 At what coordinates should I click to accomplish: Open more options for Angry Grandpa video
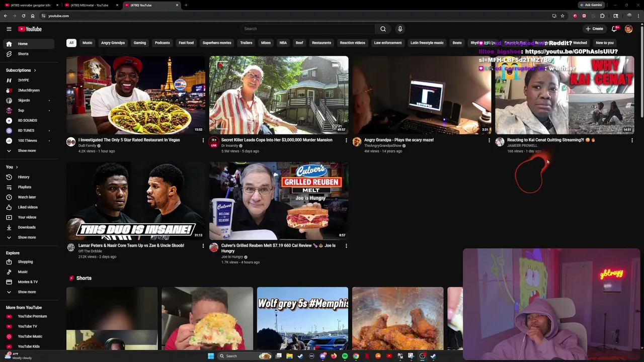tap(489, 140)
